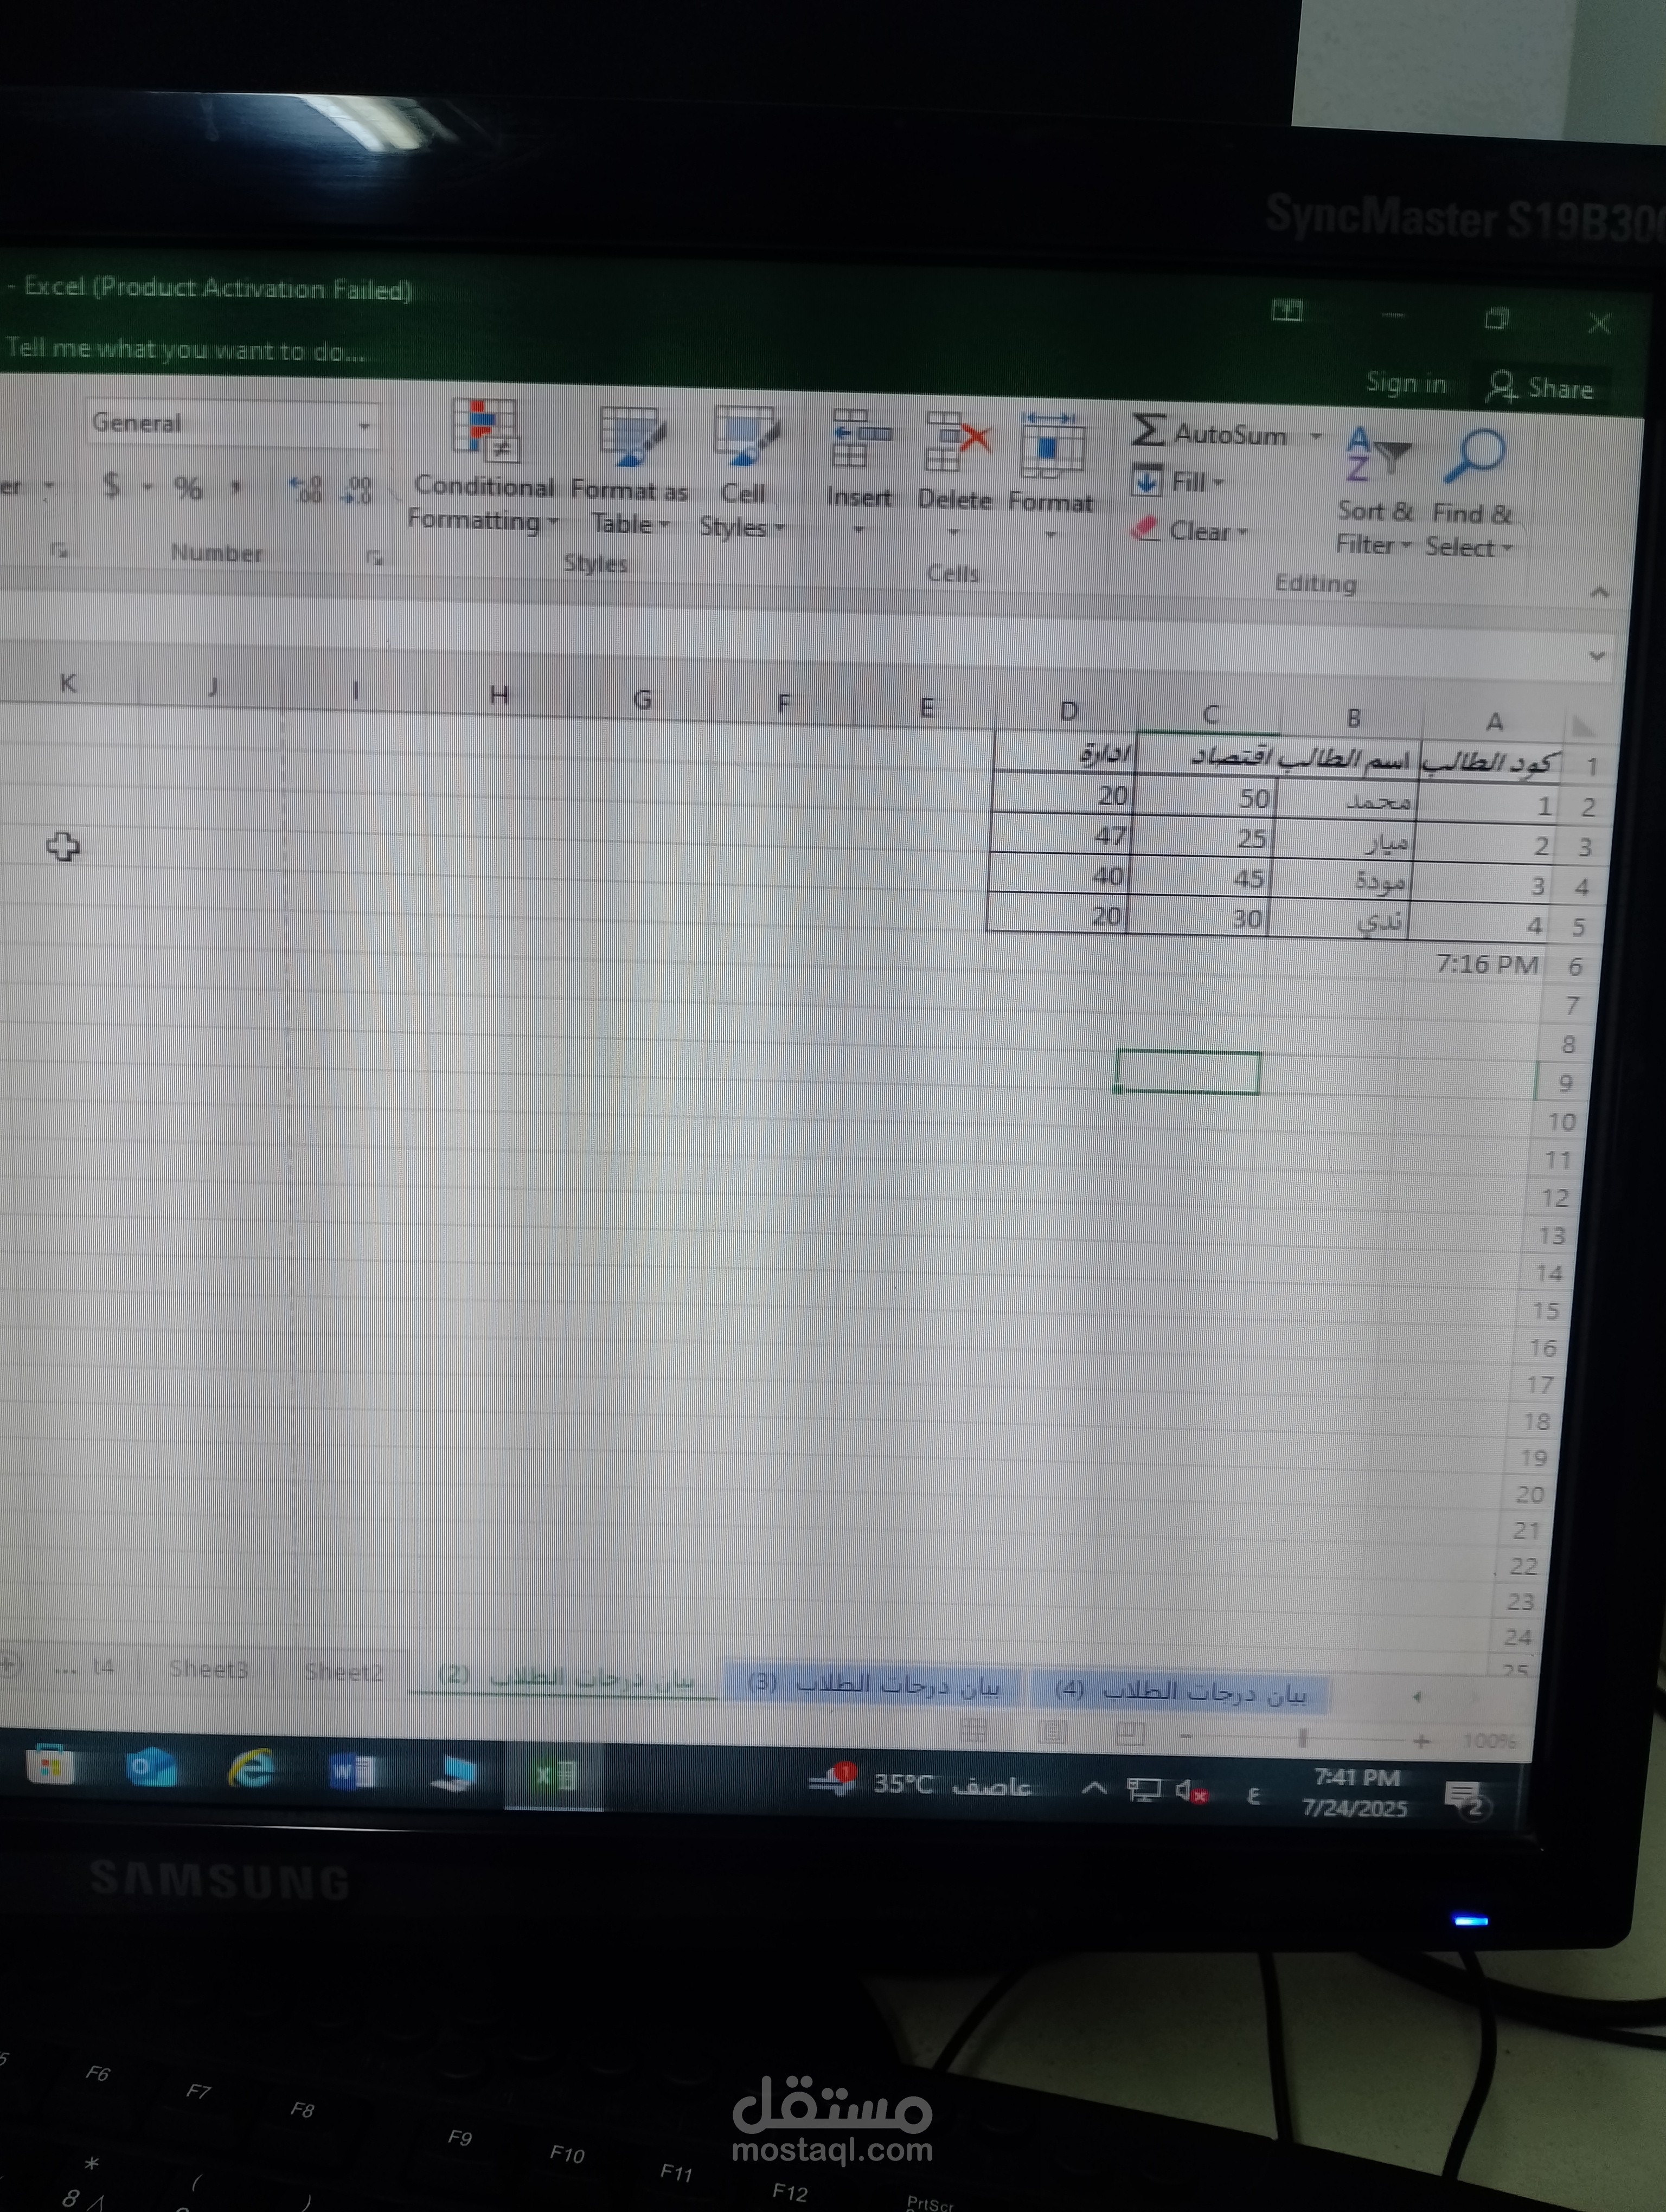Apply comma style format

click(x=236, y=488)
